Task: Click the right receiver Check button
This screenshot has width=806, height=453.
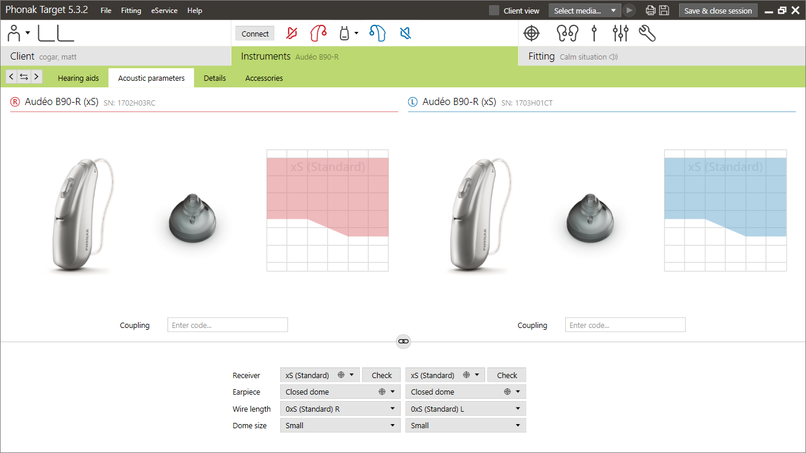Action: [x=381, y=375]
